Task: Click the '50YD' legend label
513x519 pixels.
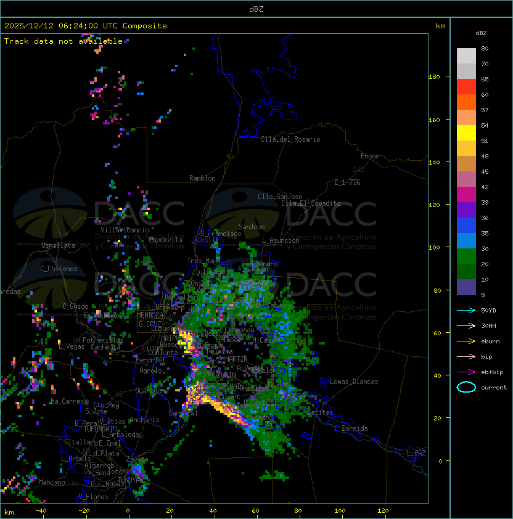Action: coord(488,311)
